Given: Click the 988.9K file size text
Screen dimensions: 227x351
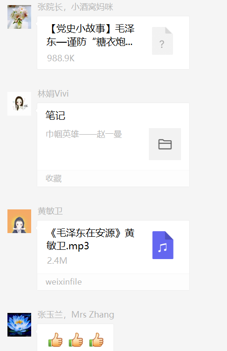Looking at the screenshot, I should [61, 58].
